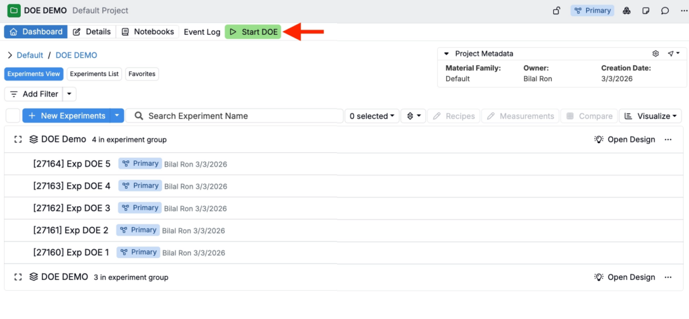Open the expand/collapse sort dropdown
The width and height of the screenshot is (689, 319).
click(414, 116)
